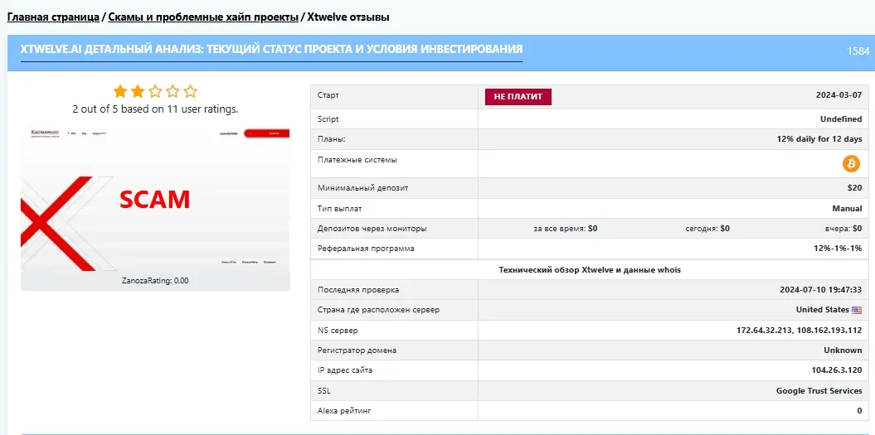The width and height of the screenshot is (875, 435).
Task: Rate the project four stars
Action: click(173, 91)
